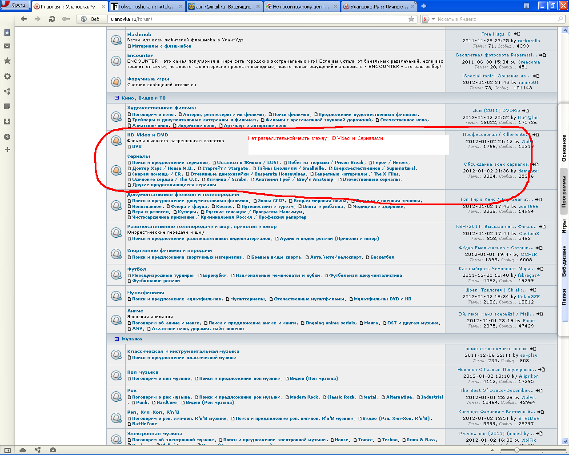Open the Сериалы forum link
The width and height of the screenshot is (569, 455).
[139, 156]
